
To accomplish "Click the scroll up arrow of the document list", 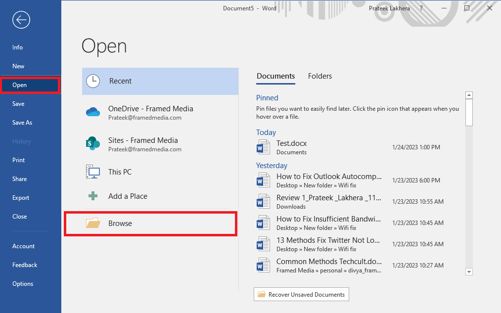I will pos(469,95).
